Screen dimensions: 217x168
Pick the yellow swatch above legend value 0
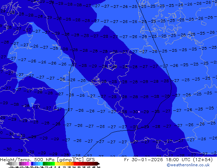(x=56, y=164)
